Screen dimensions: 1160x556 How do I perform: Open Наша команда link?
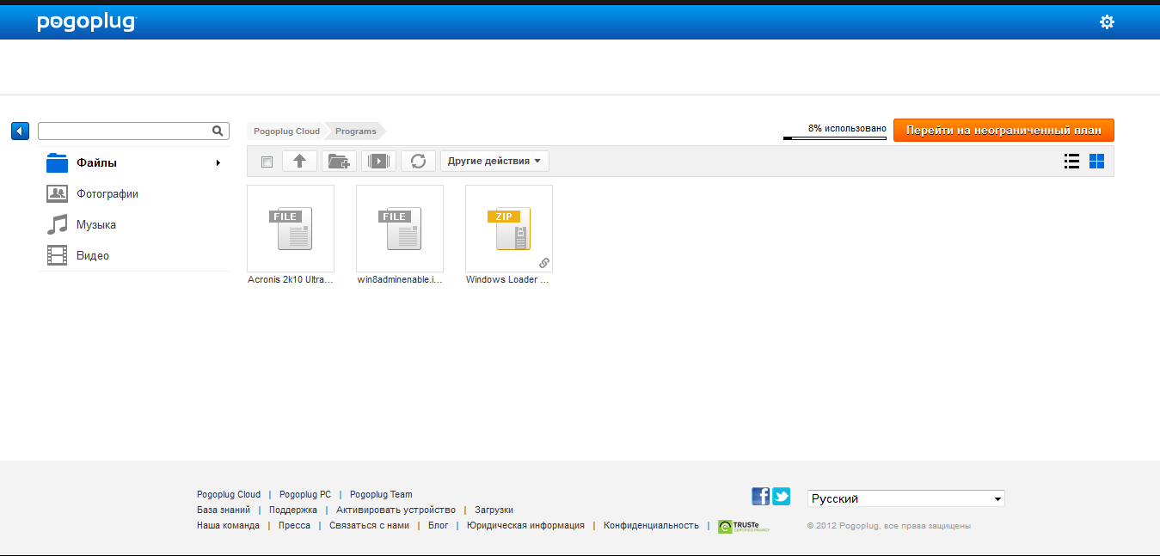coord(228,525)
